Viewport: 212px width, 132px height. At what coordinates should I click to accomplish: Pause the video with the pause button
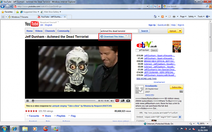click(x=28, y=101)
